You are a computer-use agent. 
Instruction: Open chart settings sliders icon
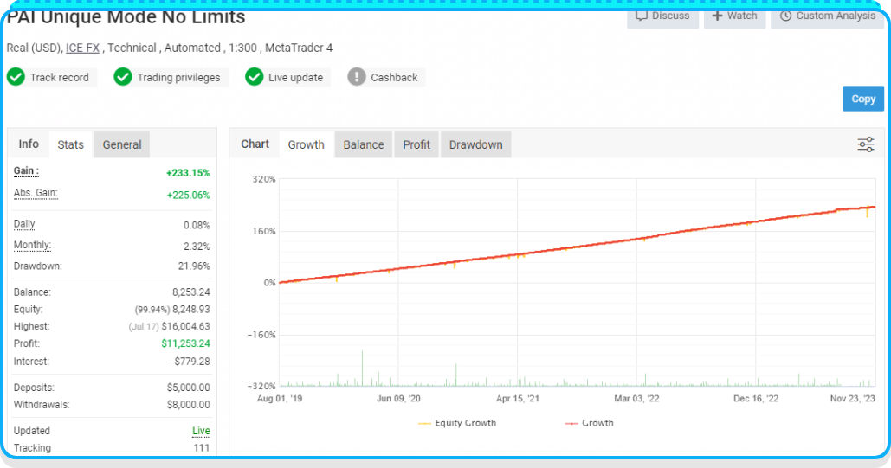pos(865,144)
